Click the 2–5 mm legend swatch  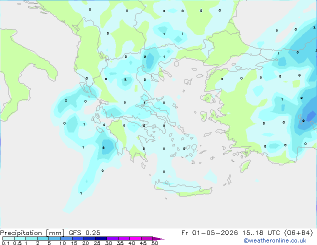(x=43, y=238)
